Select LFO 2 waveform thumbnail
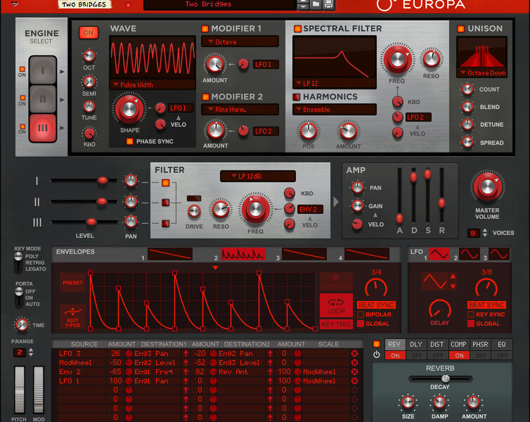Viewport: 530px width, 422px height. point(470,254)
